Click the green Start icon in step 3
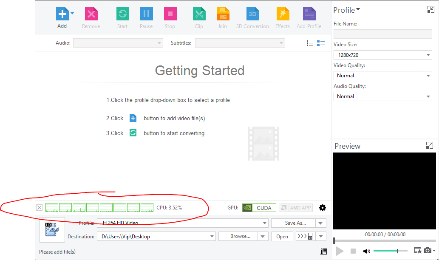Screen dimensions: 439x260 pos(133,133)
